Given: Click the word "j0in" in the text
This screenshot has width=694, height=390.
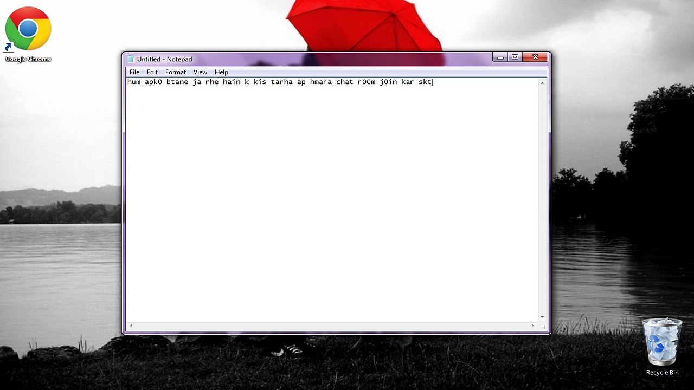Looking at the screenshot, I should pos(388,82).
